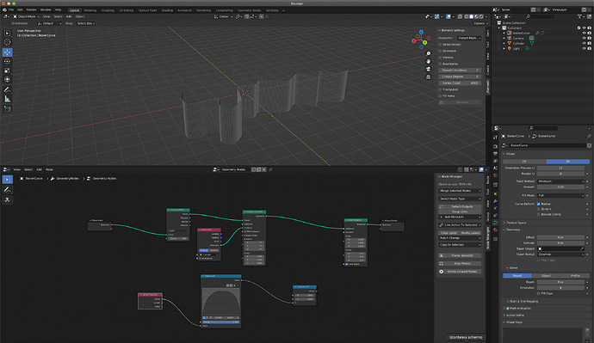
Task: Collapse the Geometry panel
Action: coord(512,230)
